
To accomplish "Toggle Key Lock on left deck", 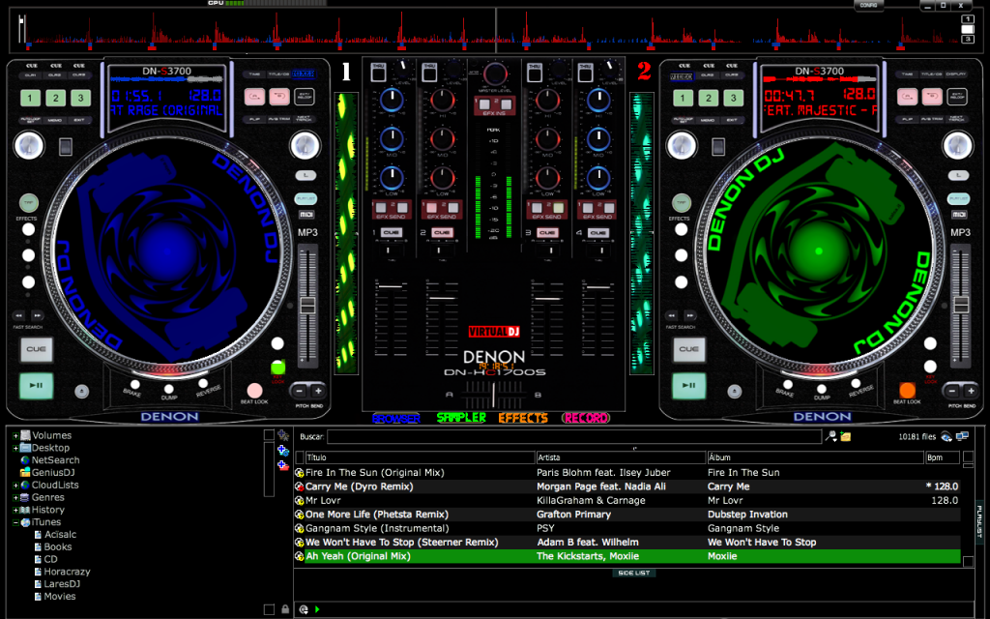I will point(277,367).
